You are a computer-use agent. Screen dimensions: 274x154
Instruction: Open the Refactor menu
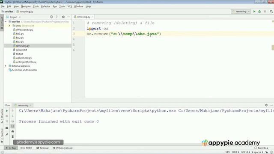coord(45,6)
